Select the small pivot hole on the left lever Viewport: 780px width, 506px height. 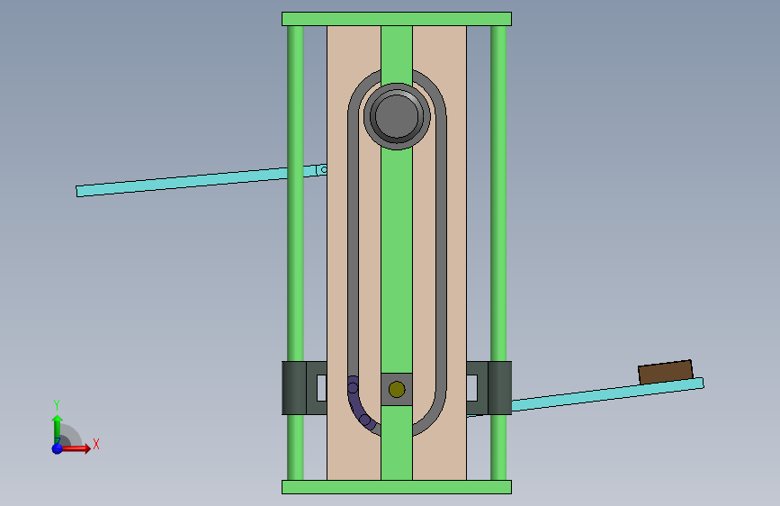(324, 170)
